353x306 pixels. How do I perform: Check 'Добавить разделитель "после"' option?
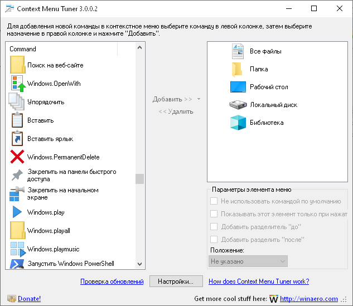pyautogui.click(x=214, y=240)
